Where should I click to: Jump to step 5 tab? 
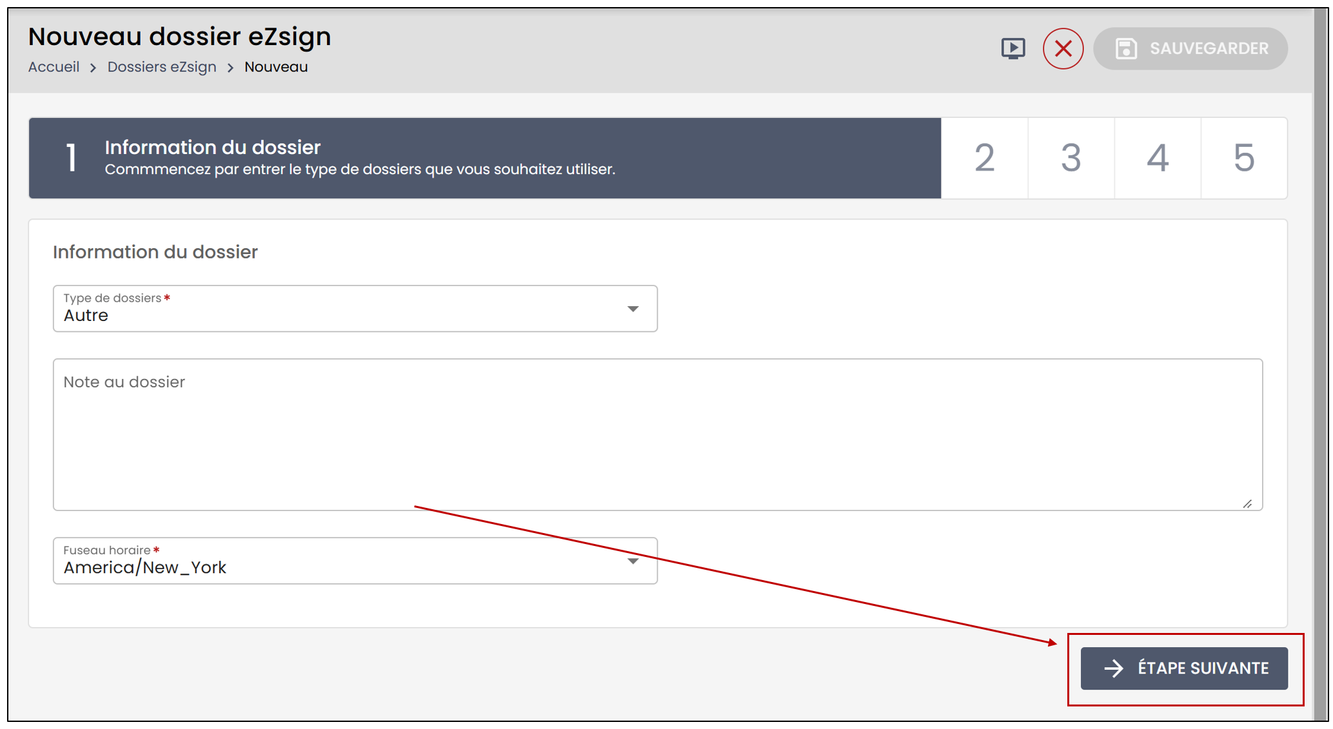click(x=1244, y=158)
